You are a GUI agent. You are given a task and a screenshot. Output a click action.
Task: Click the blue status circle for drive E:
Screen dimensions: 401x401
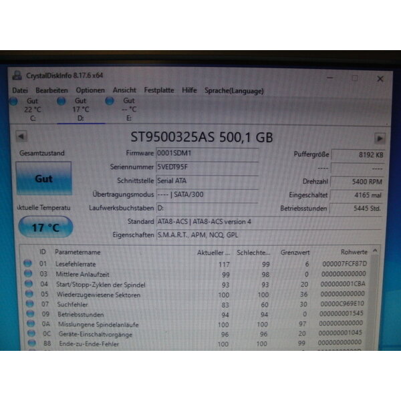click(110, 101)
